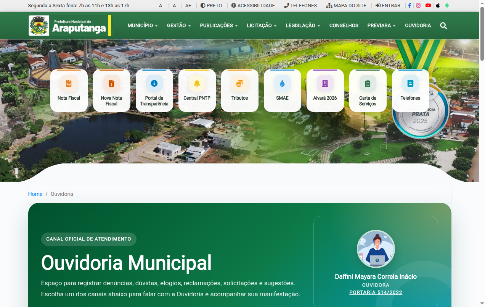The height and width of the screenshot is (307, 485).
Task: Open the CONSELHOS menu item
Action: click(x=344, y=26)
